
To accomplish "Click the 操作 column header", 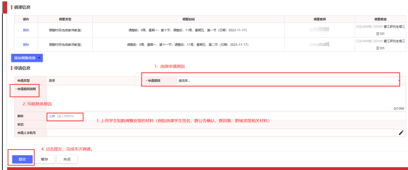I will (26, 19).
